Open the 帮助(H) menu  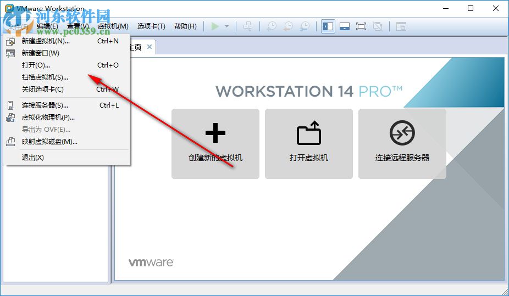(x=185, y=26)
